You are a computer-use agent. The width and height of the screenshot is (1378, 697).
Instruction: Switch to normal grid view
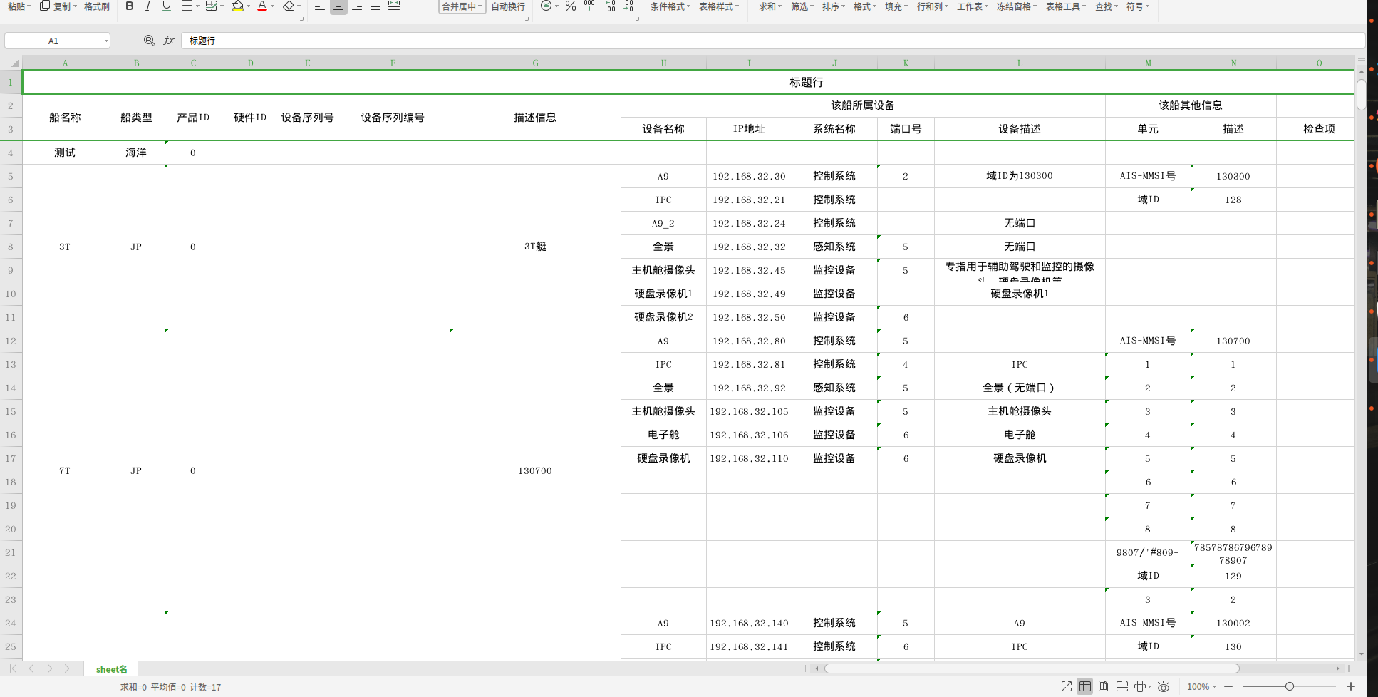(x=1084, y=686)
